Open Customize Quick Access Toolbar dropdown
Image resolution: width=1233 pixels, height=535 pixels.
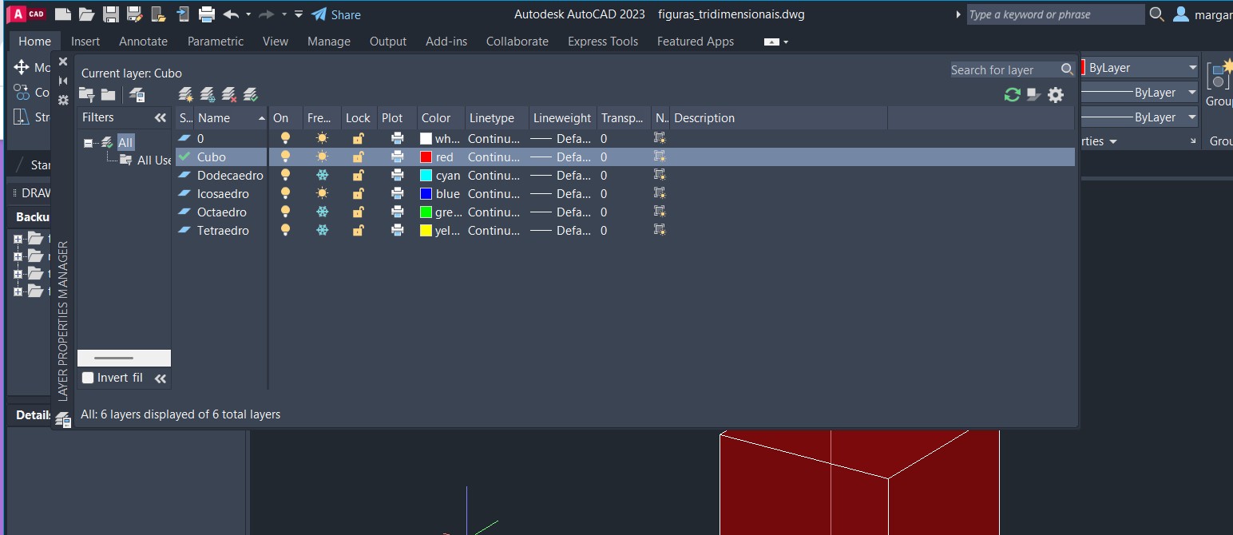(x=298, y=14)
